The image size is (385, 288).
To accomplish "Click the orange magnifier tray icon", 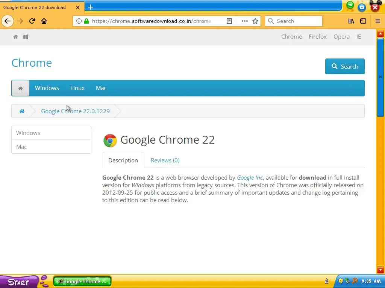I will click(355, 281).
